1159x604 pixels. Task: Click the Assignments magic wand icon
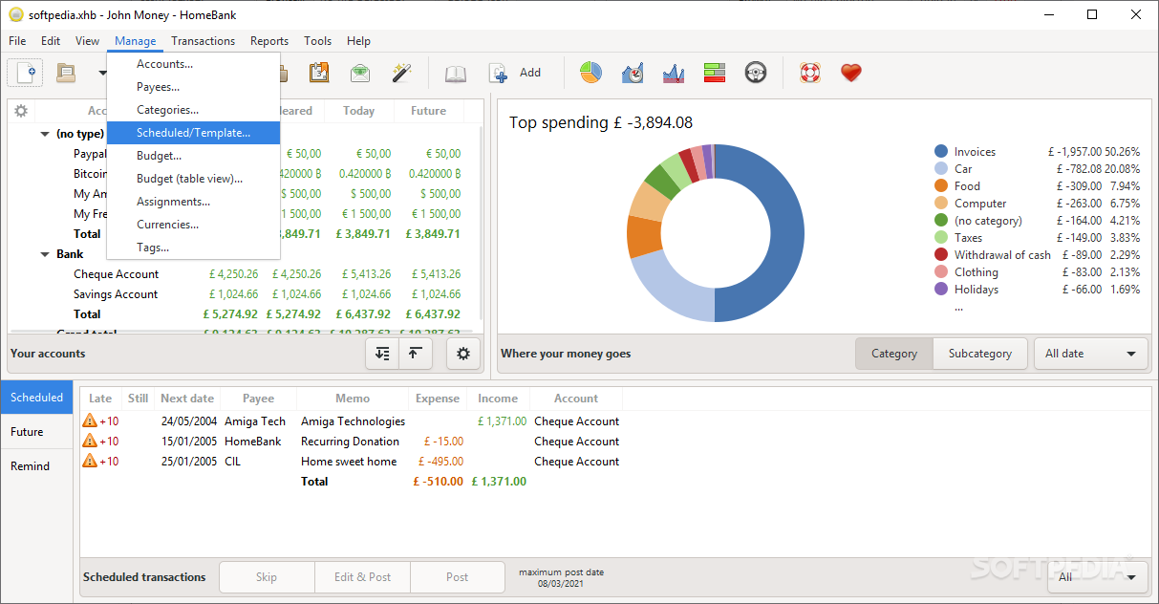pyautogui.click(x=401, y=73)
